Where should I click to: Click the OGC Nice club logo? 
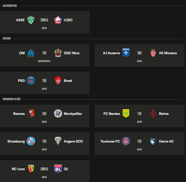pyautogui.click(x=58, y=53)
